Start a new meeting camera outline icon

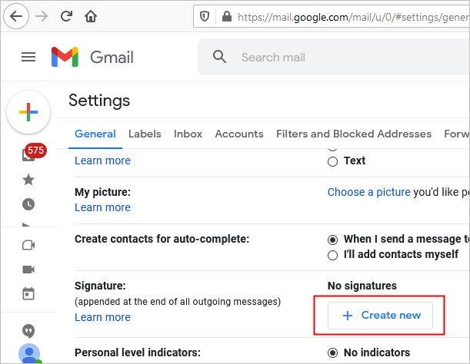(28, 245)
